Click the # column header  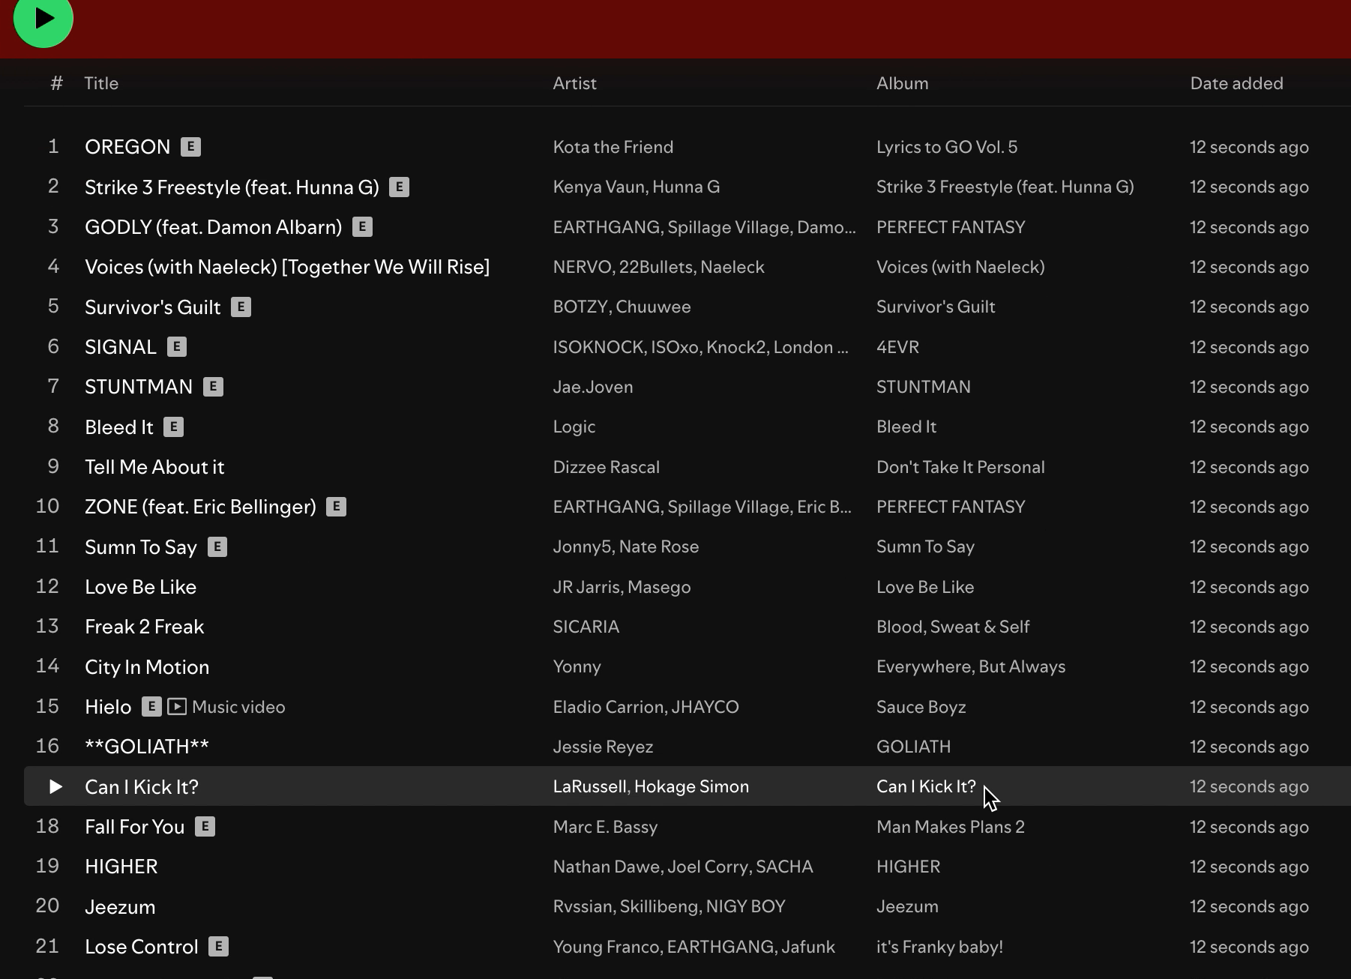point(56,83)
